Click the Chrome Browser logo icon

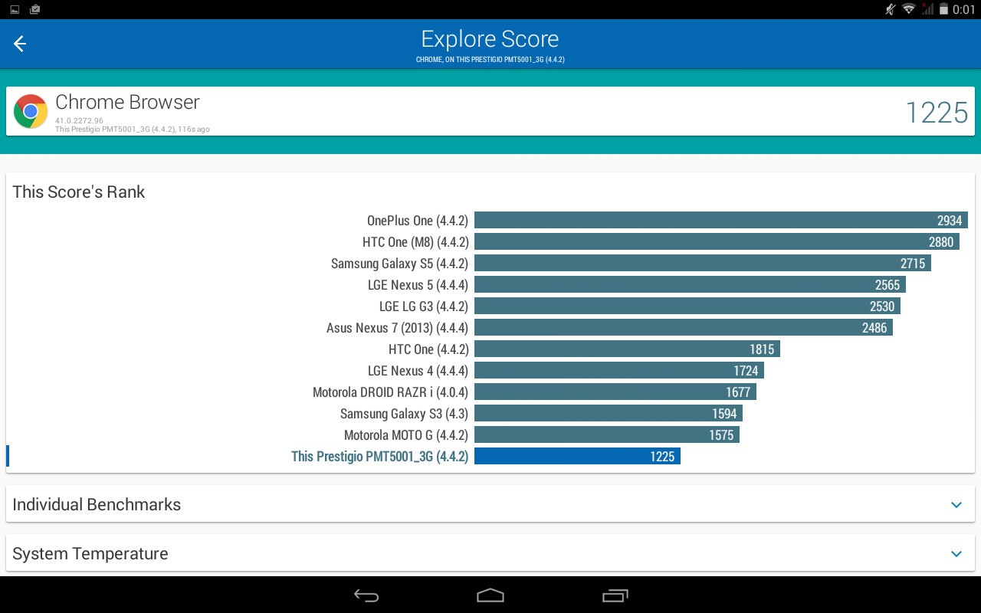click(31, 112)
